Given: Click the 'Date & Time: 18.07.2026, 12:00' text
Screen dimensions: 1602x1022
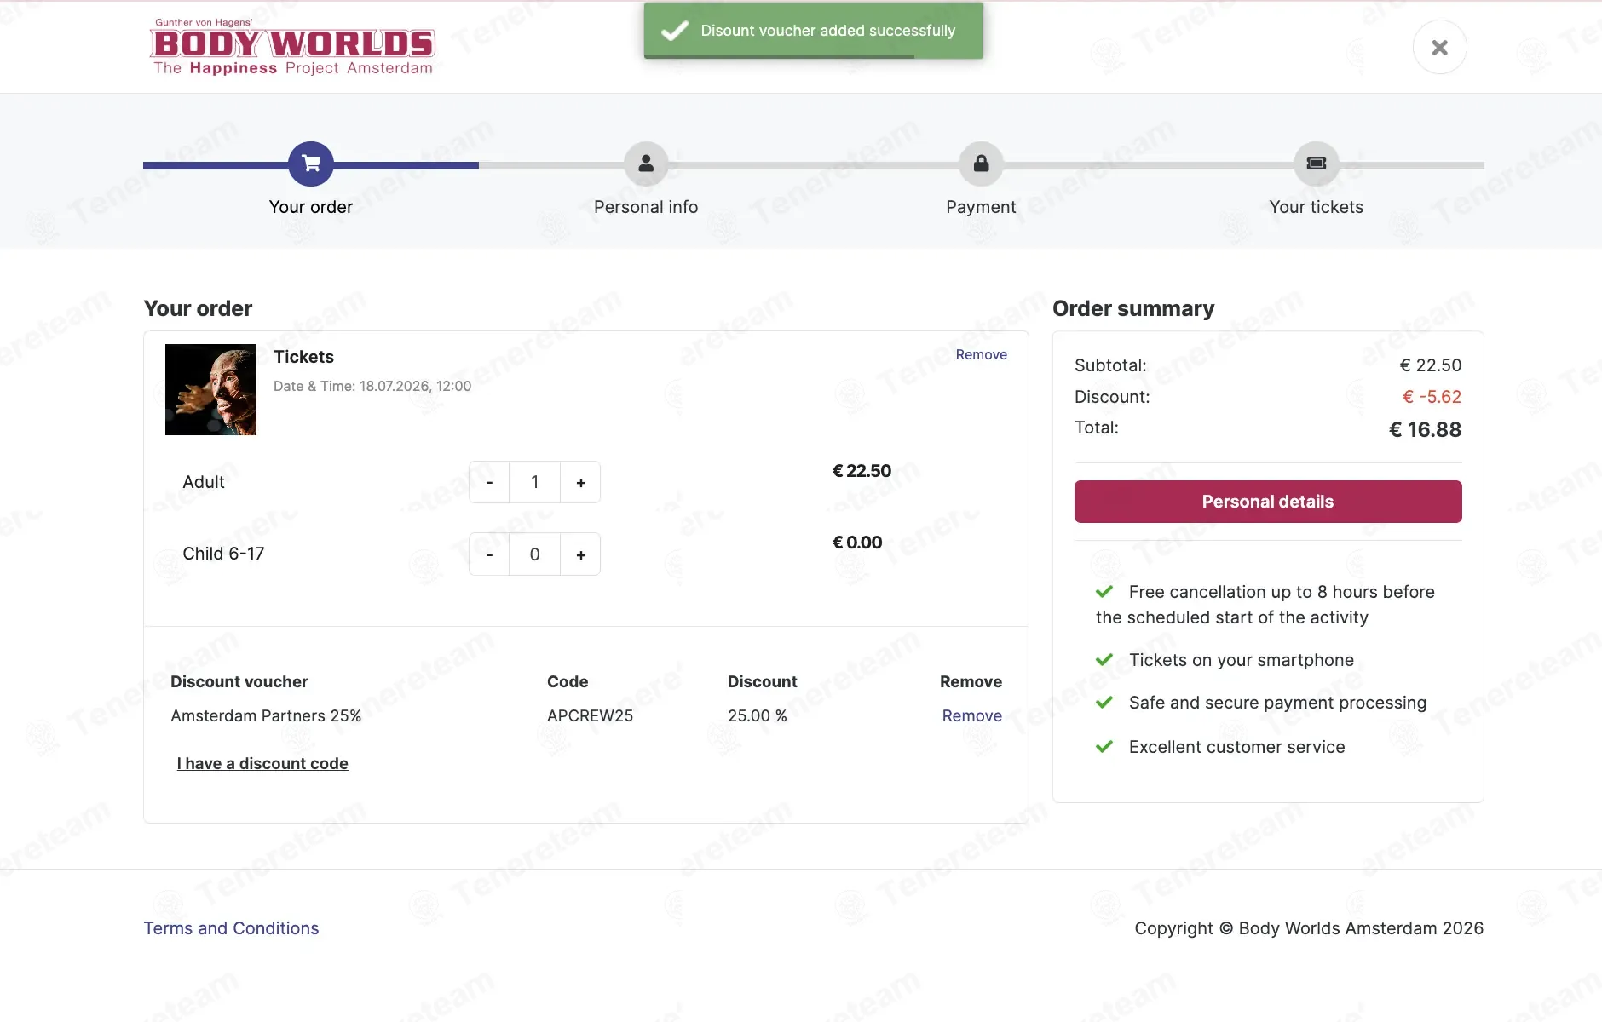Looking at the screenshot, I should 372,386.
